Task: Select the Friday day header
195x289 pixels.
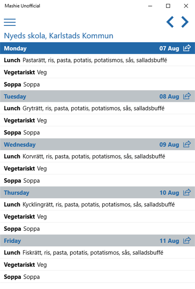Action: coord(97,240)
